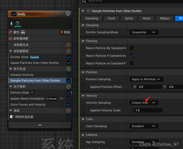183x149 pixels.
Task: Collapse the Sample Particles from Other Emitter header
Action: [x=83, y=11]
